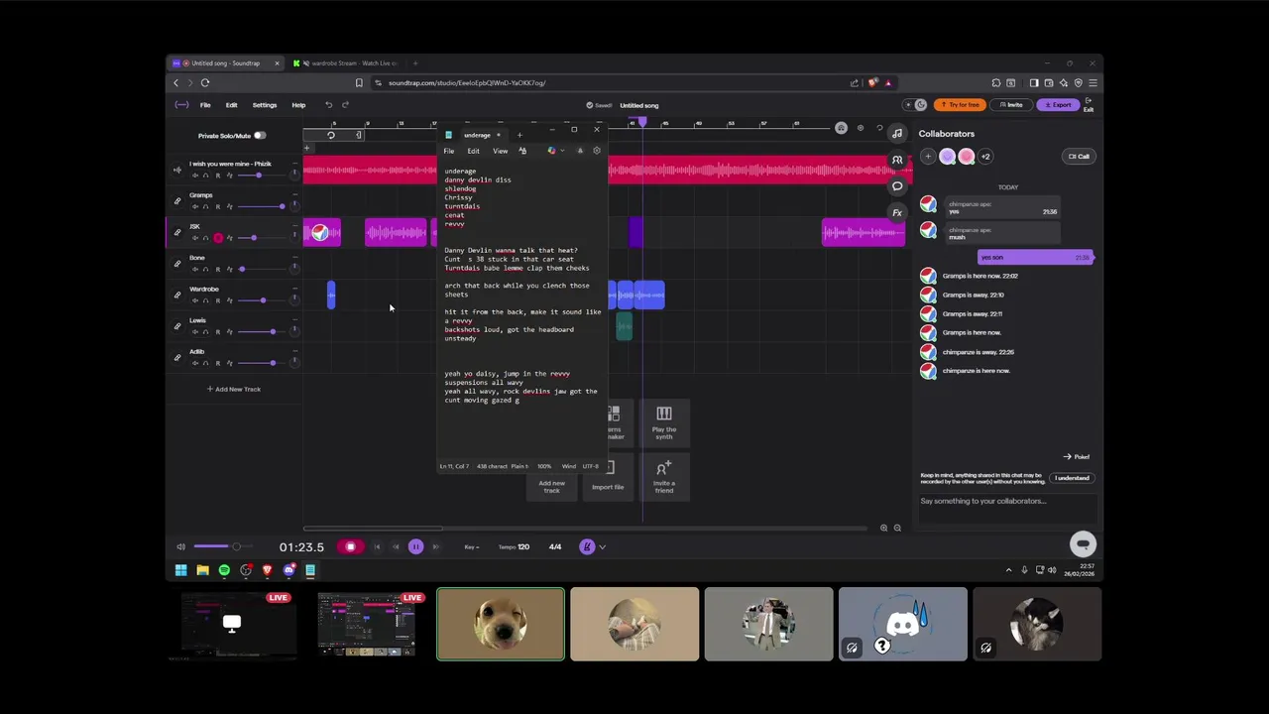Open waveform icon of Phizik track

pyautogui.click(x=177, y=170)
